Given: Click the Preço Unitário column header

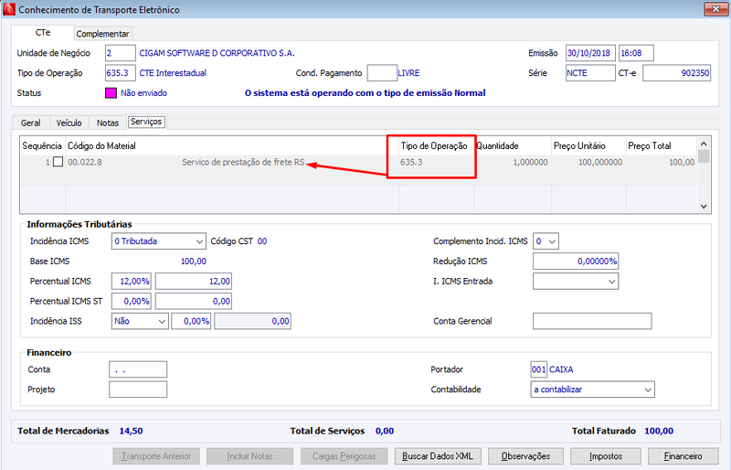Looking at the screenshot, I should [x=588, y=146].
